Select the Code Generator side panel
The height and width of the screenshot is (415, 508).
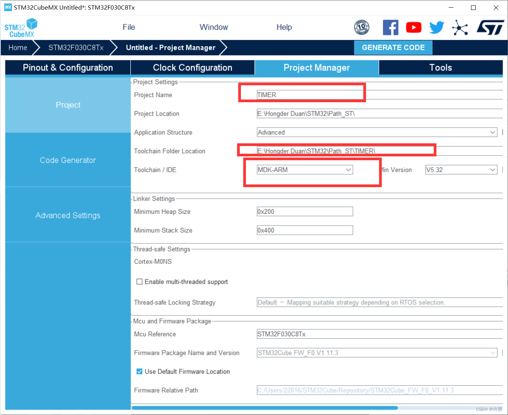[x=68, y=160]
